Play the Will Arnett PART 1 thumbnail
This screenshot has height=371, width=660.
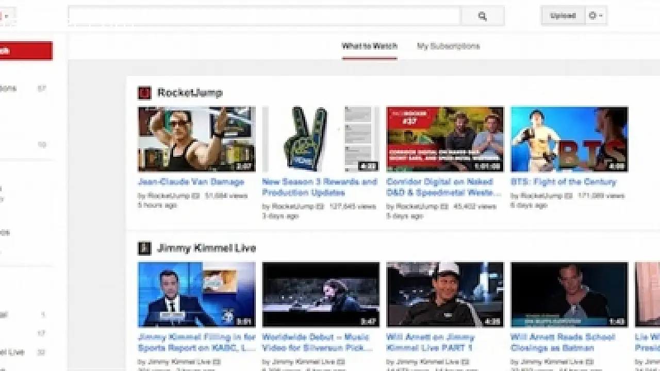445,295
